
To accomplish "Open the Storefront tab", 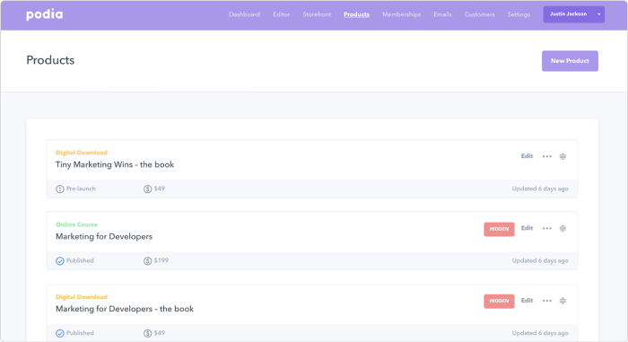I will (x=317, y=14).
